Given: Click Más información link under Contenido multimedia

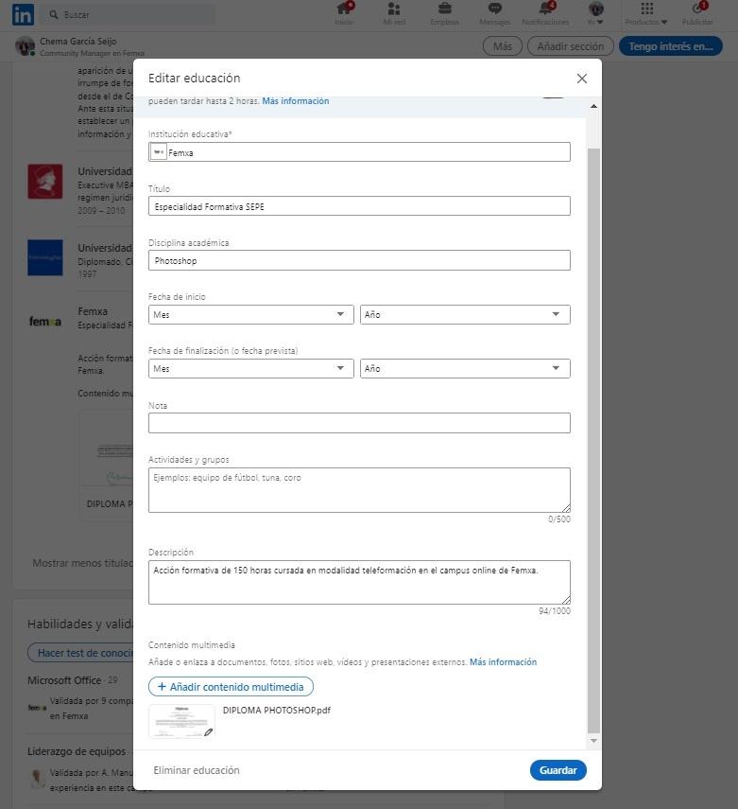Looking at the screenshot, I should (x=503, y=662).
